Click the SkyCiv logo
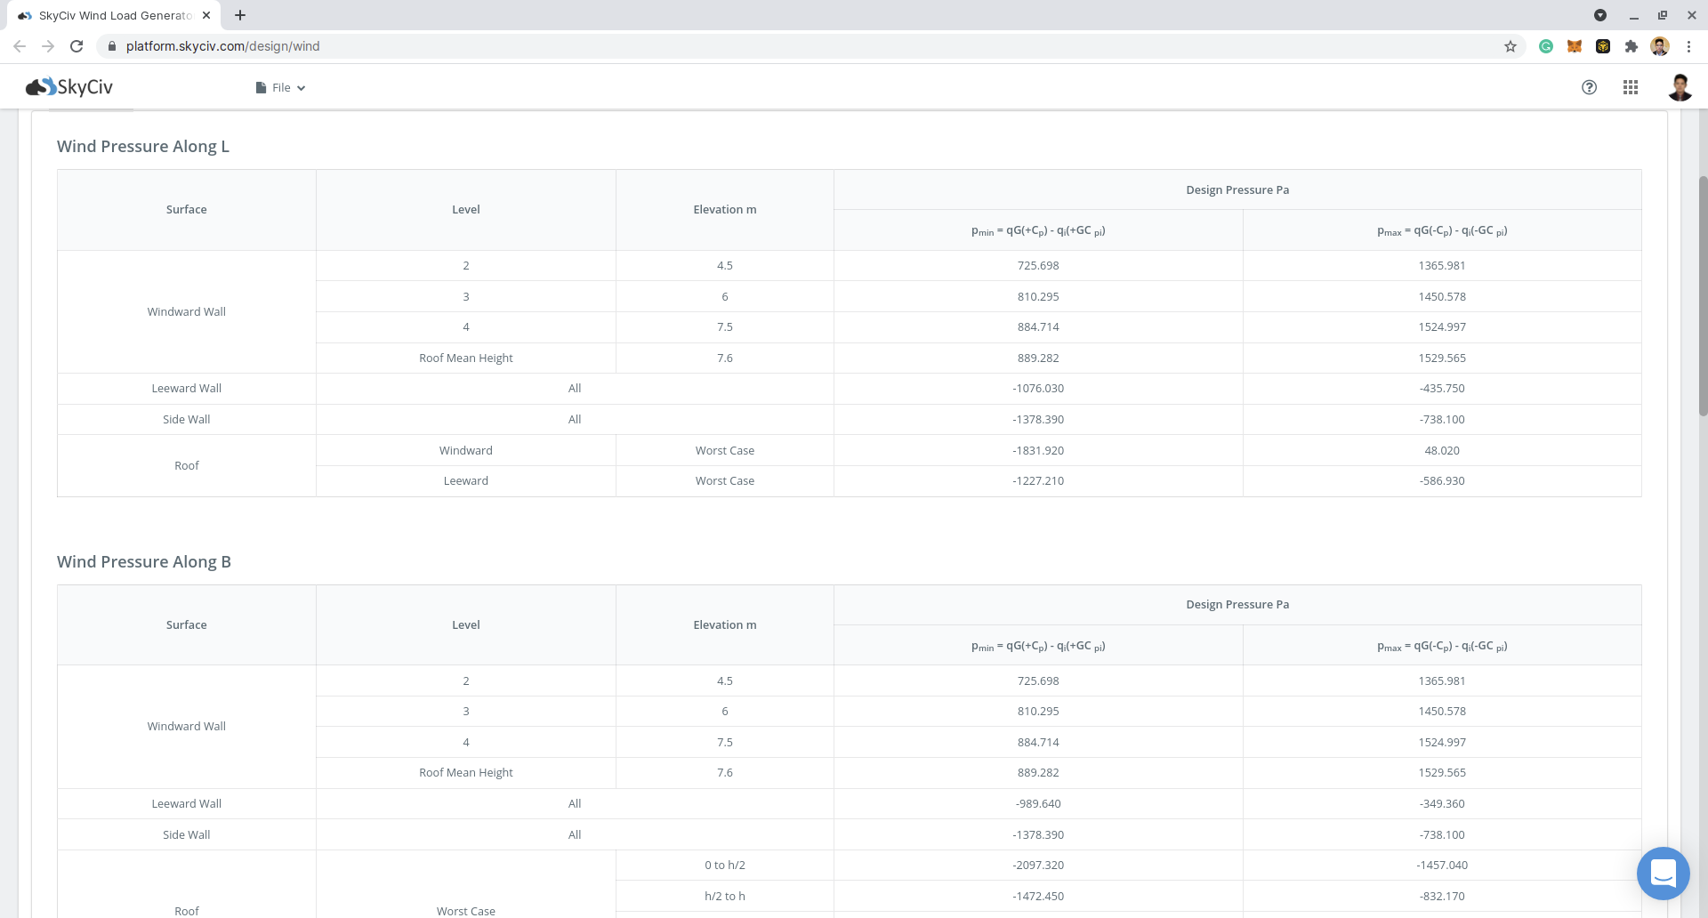Image resolution: width=1708 pixels, height=918 pixels. (x=69, y=86)
